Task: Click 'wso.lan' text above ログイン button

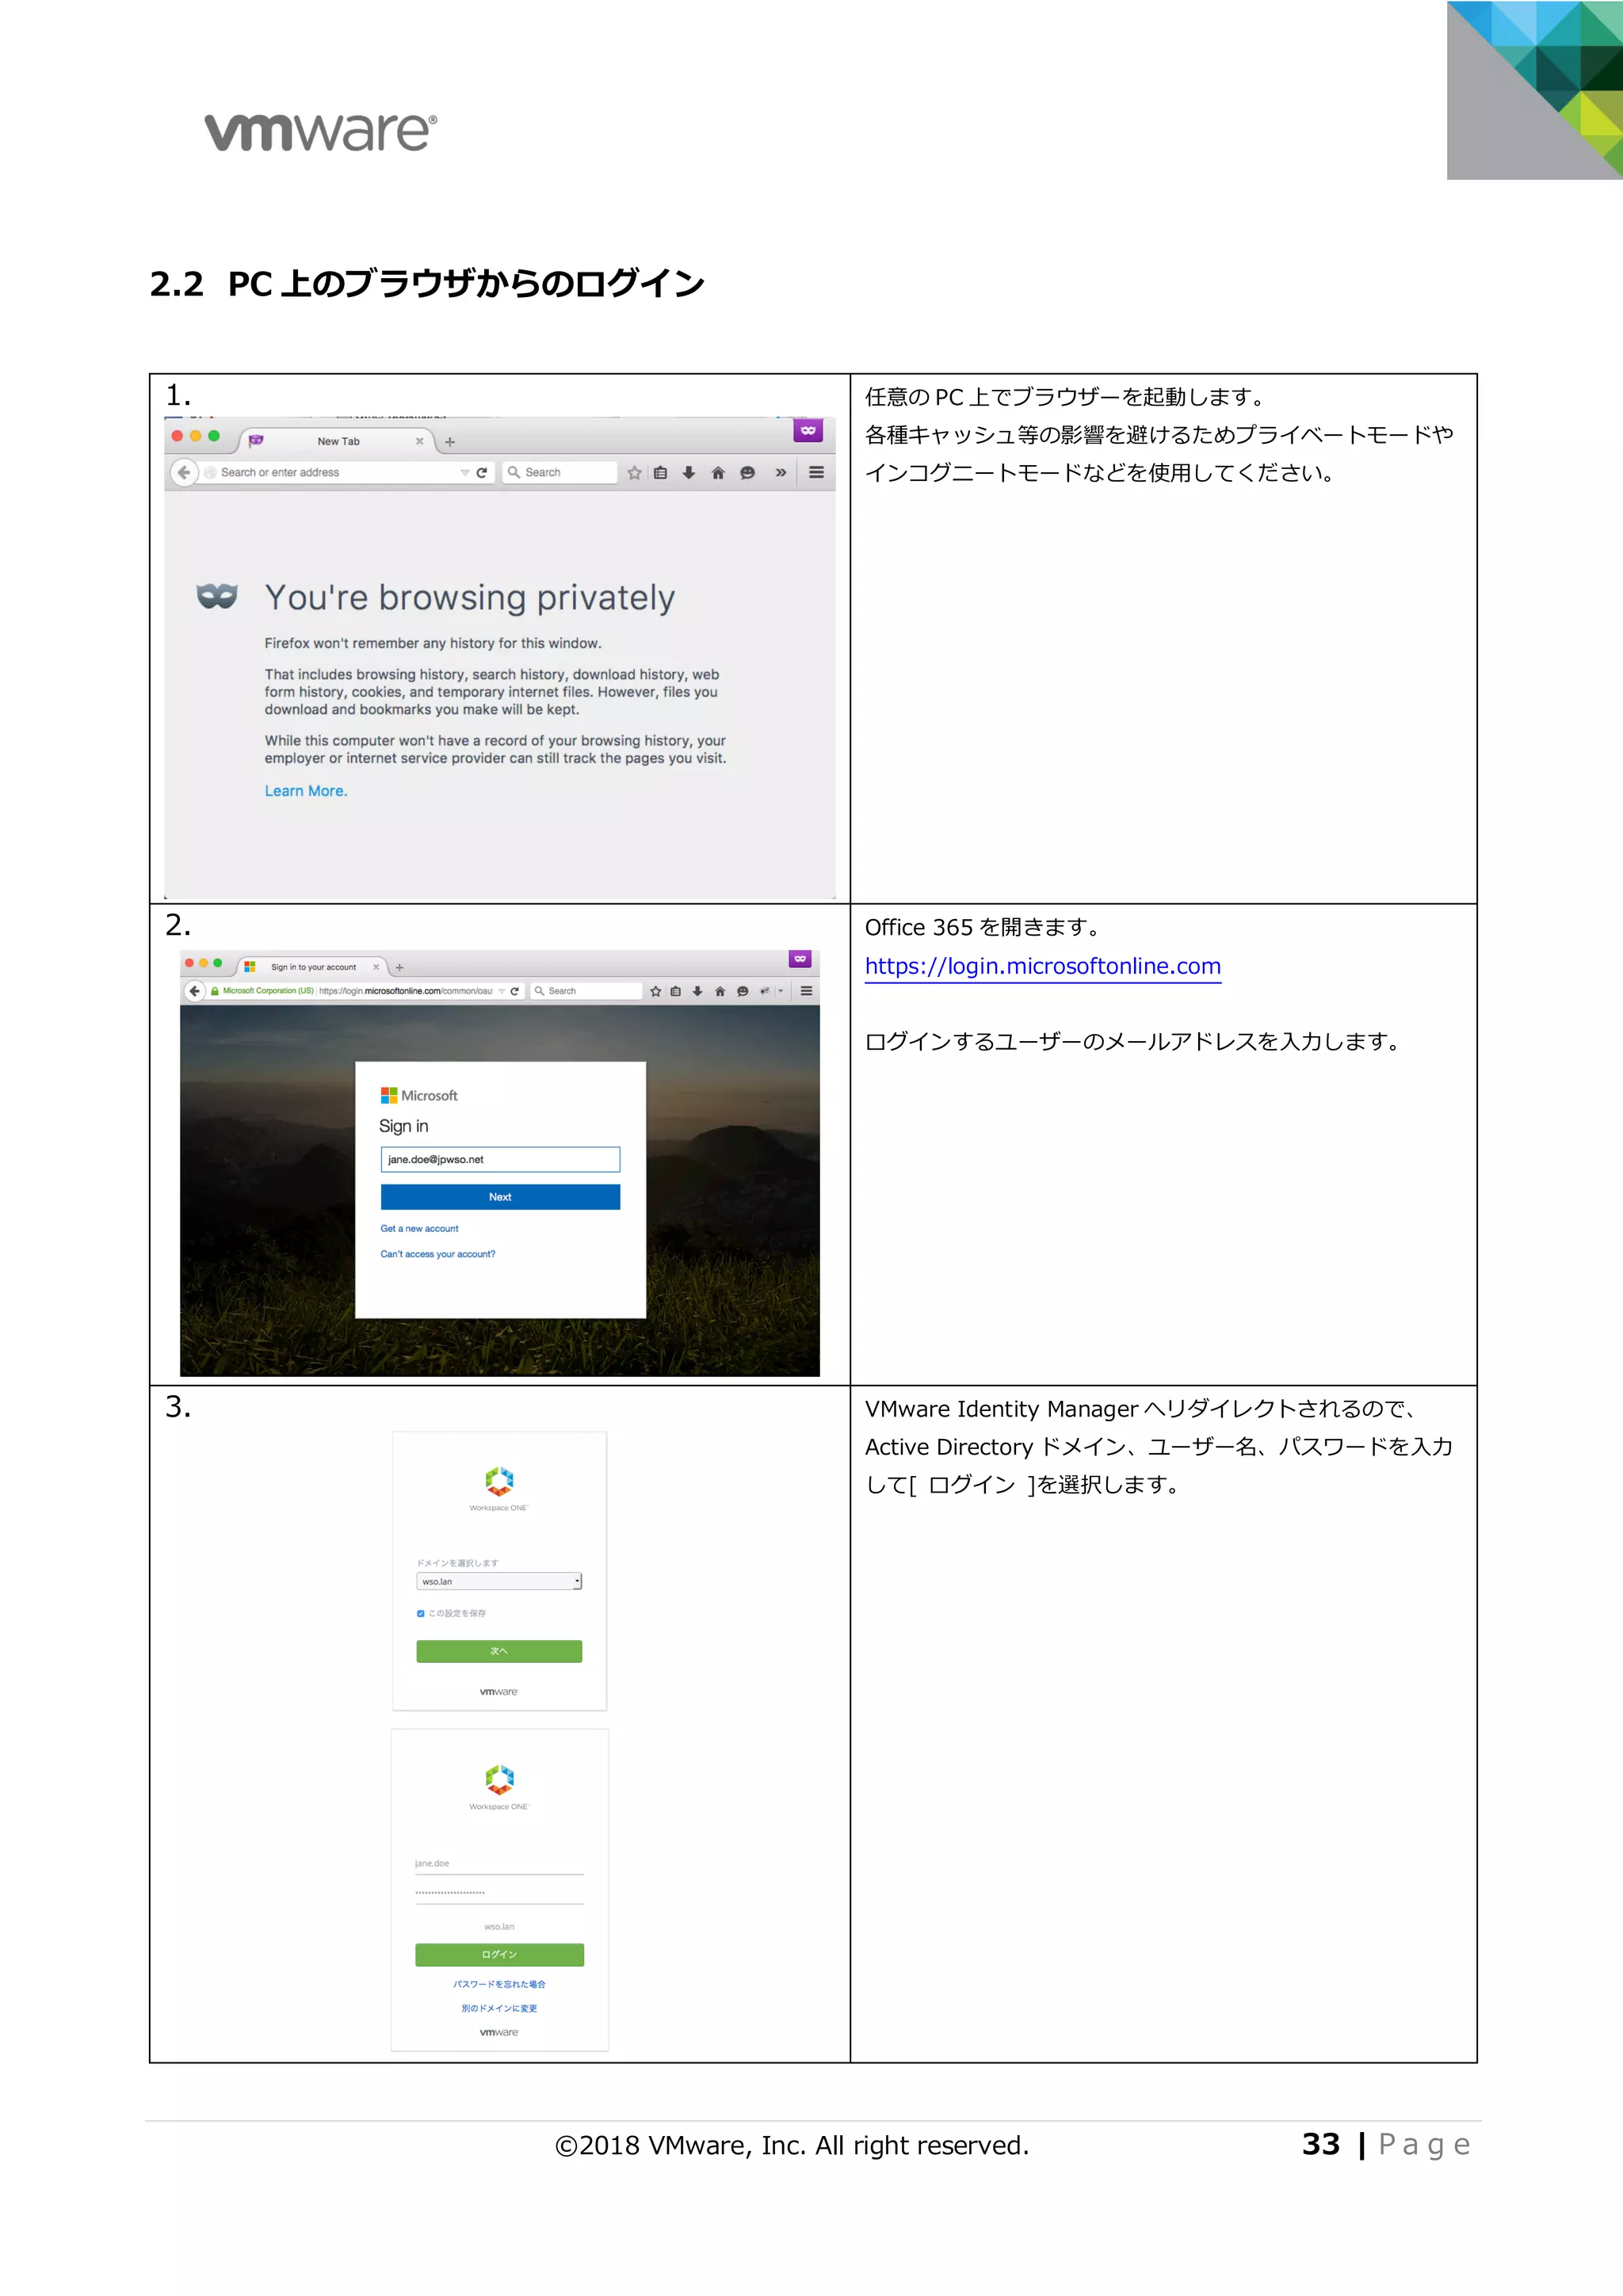Action: 499,1927
